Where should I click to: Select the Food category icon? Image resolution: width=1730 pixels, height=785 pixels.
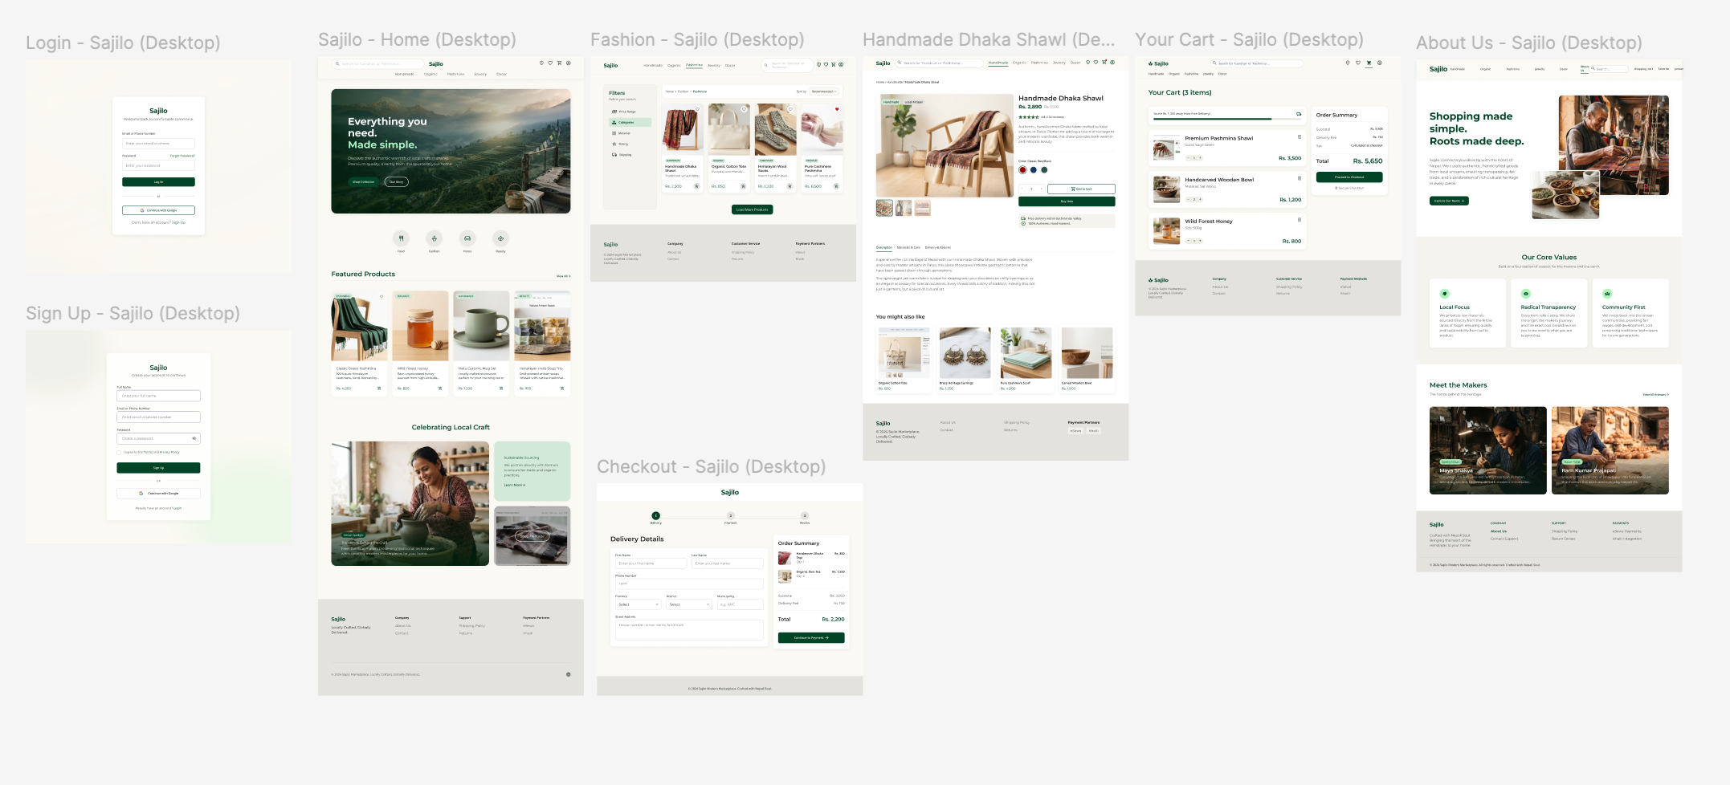(x=401, y=238)
